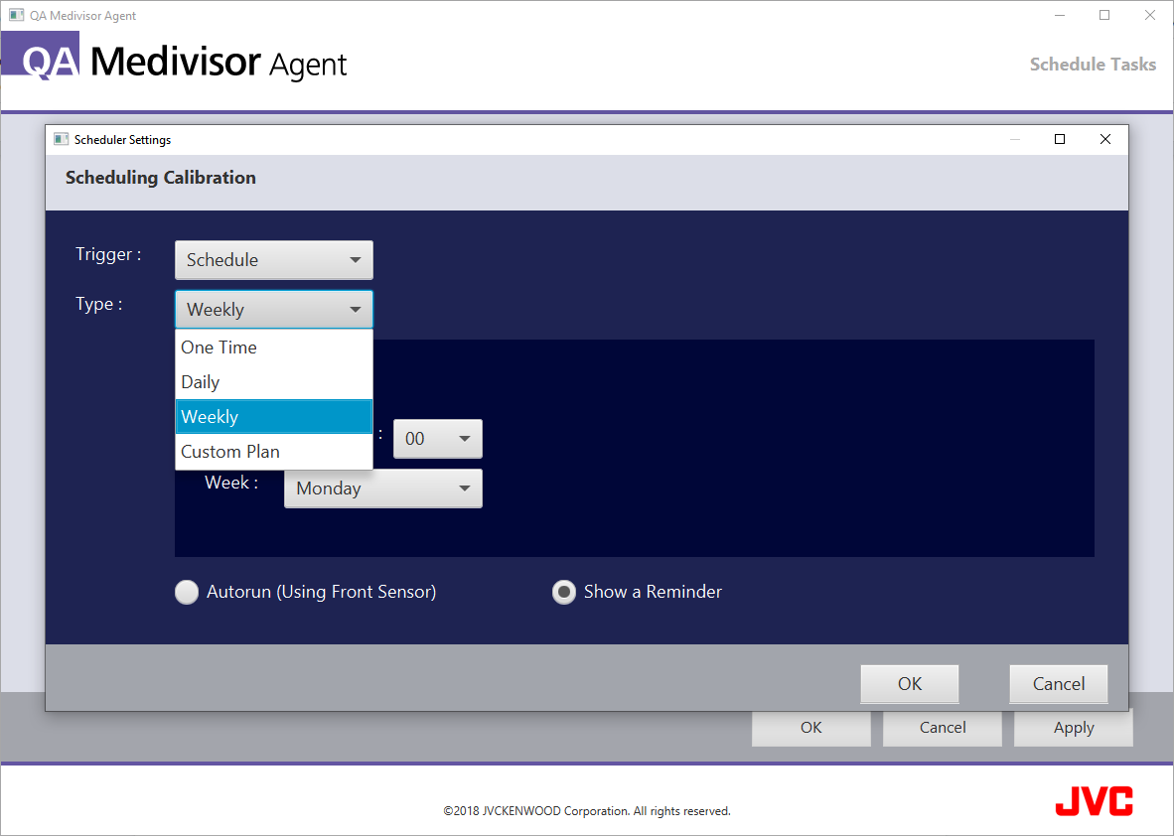Confirm Scheduler Settings with its OK button
The height and width of the screenshot is (836, 1174).
pyautogui.click(x=910, y=684)
